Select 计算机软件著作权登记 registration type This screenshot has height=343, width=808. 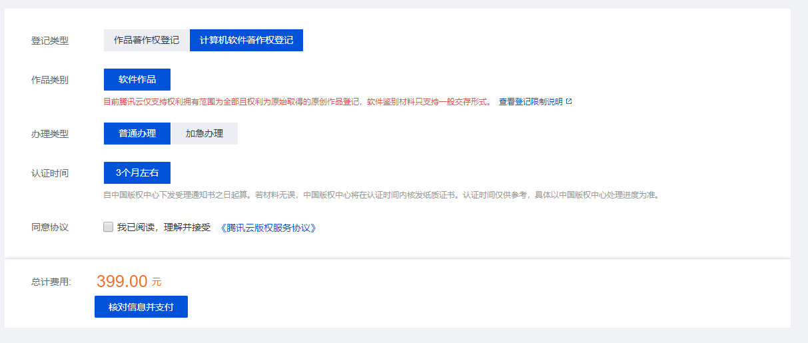tap(246, 41)
